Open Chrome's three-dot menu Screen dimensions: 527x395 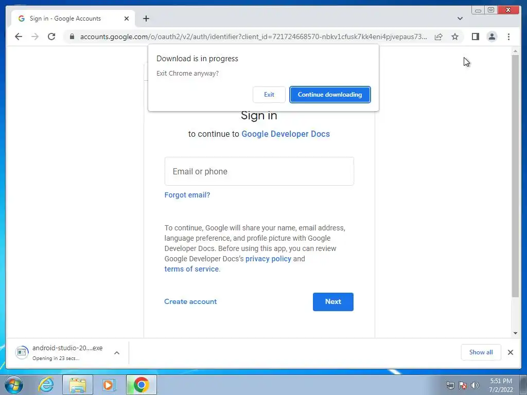click(x=509, y=37)
